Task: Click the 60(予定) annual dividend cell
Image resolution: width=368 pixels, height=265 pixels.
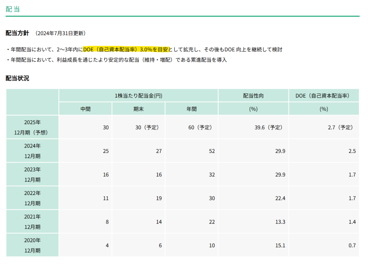Action: [201, 128]
